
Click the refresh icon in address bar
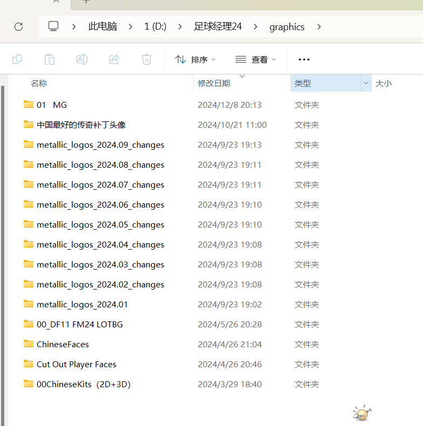(x=18, y=26)
